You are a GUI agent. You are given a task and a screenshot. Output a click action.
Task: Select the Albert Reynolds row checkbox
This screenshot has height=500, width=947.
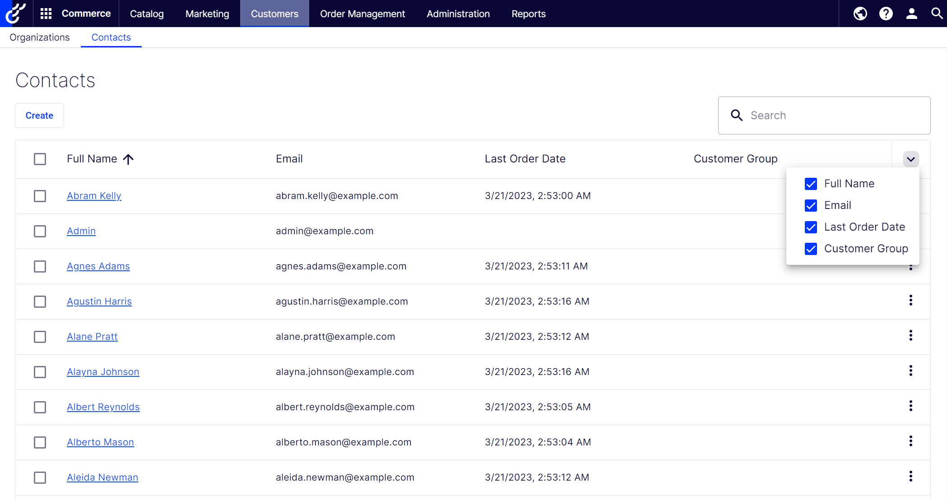tap(40, 407)
